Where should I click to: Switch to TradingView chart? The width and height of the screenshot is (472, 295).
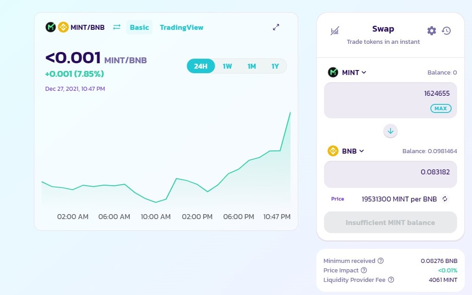(x=181, y=28)
